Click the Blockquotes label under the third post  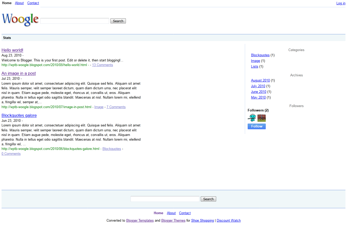point(112,149)
